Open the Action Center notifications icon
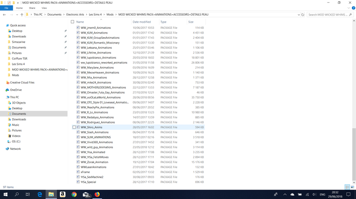Viewport: 356px width, 199px height. [348, 194]
